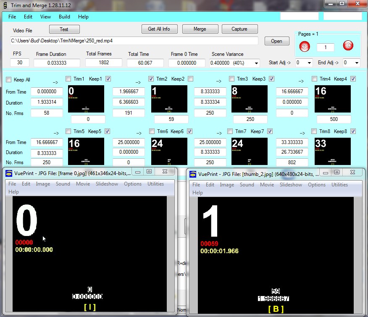368x317 pixels.
Task: Minimize the thumb_2.jpg VuePrint window
Action: [x=326, y=173]
